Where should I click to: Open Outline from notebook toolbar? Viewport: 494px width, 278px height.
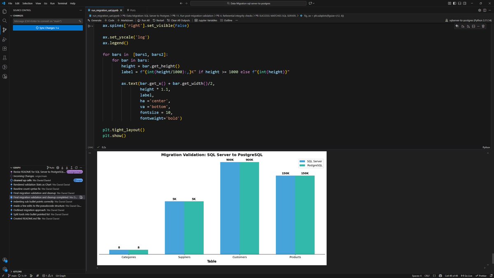(226, 20)
